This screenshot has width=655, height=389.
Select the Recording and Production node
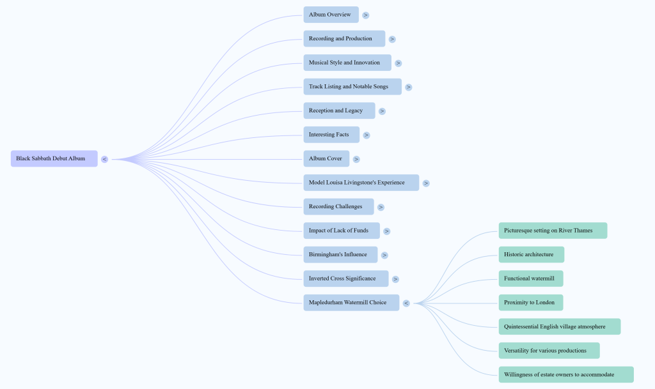344,39
